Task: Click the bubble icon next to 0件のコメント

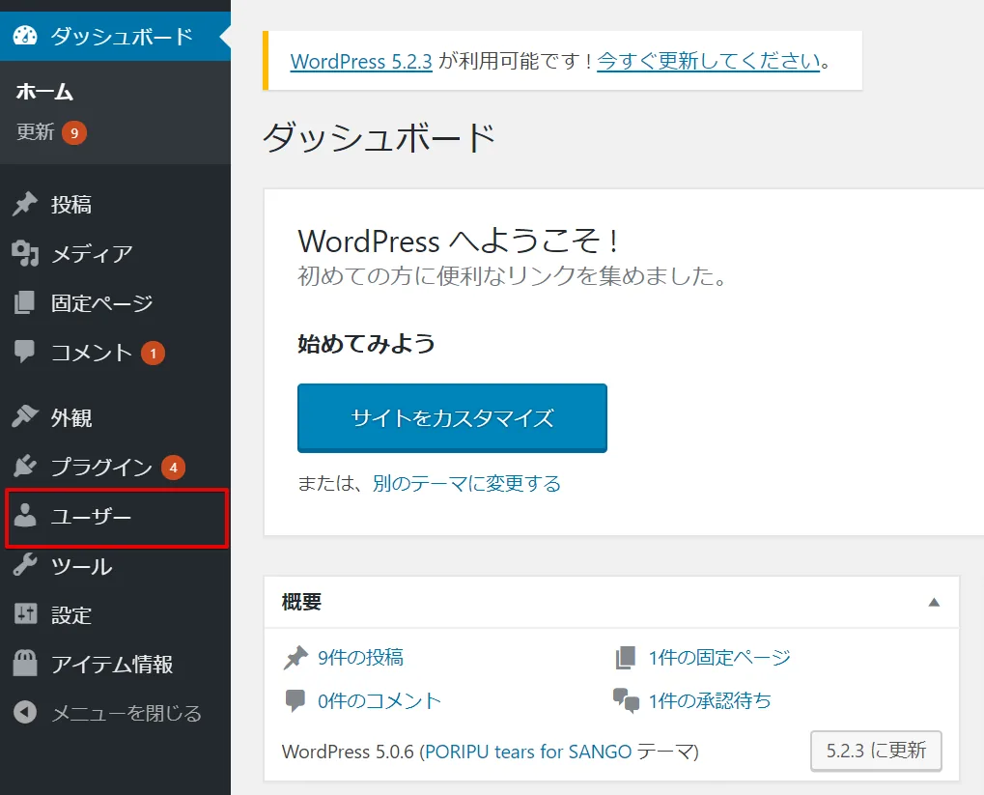Action: 295,700
